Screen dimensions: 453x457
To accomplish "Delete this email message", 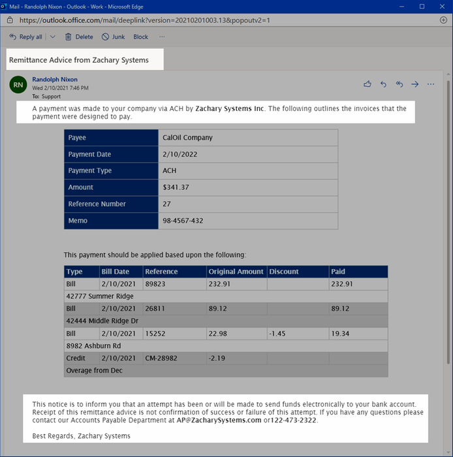I will (79, 37).
